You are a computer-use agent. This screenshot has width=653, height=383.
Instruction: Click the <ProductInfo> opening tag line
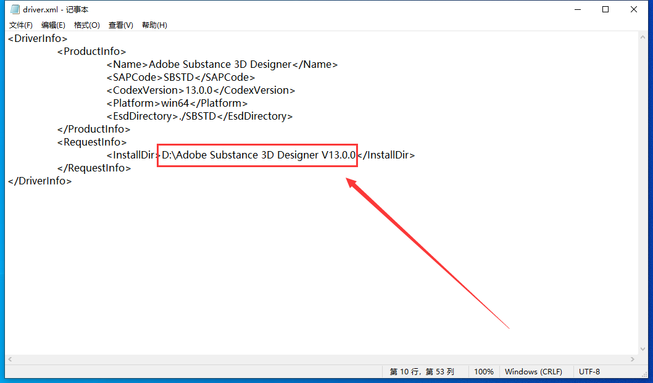91,51
